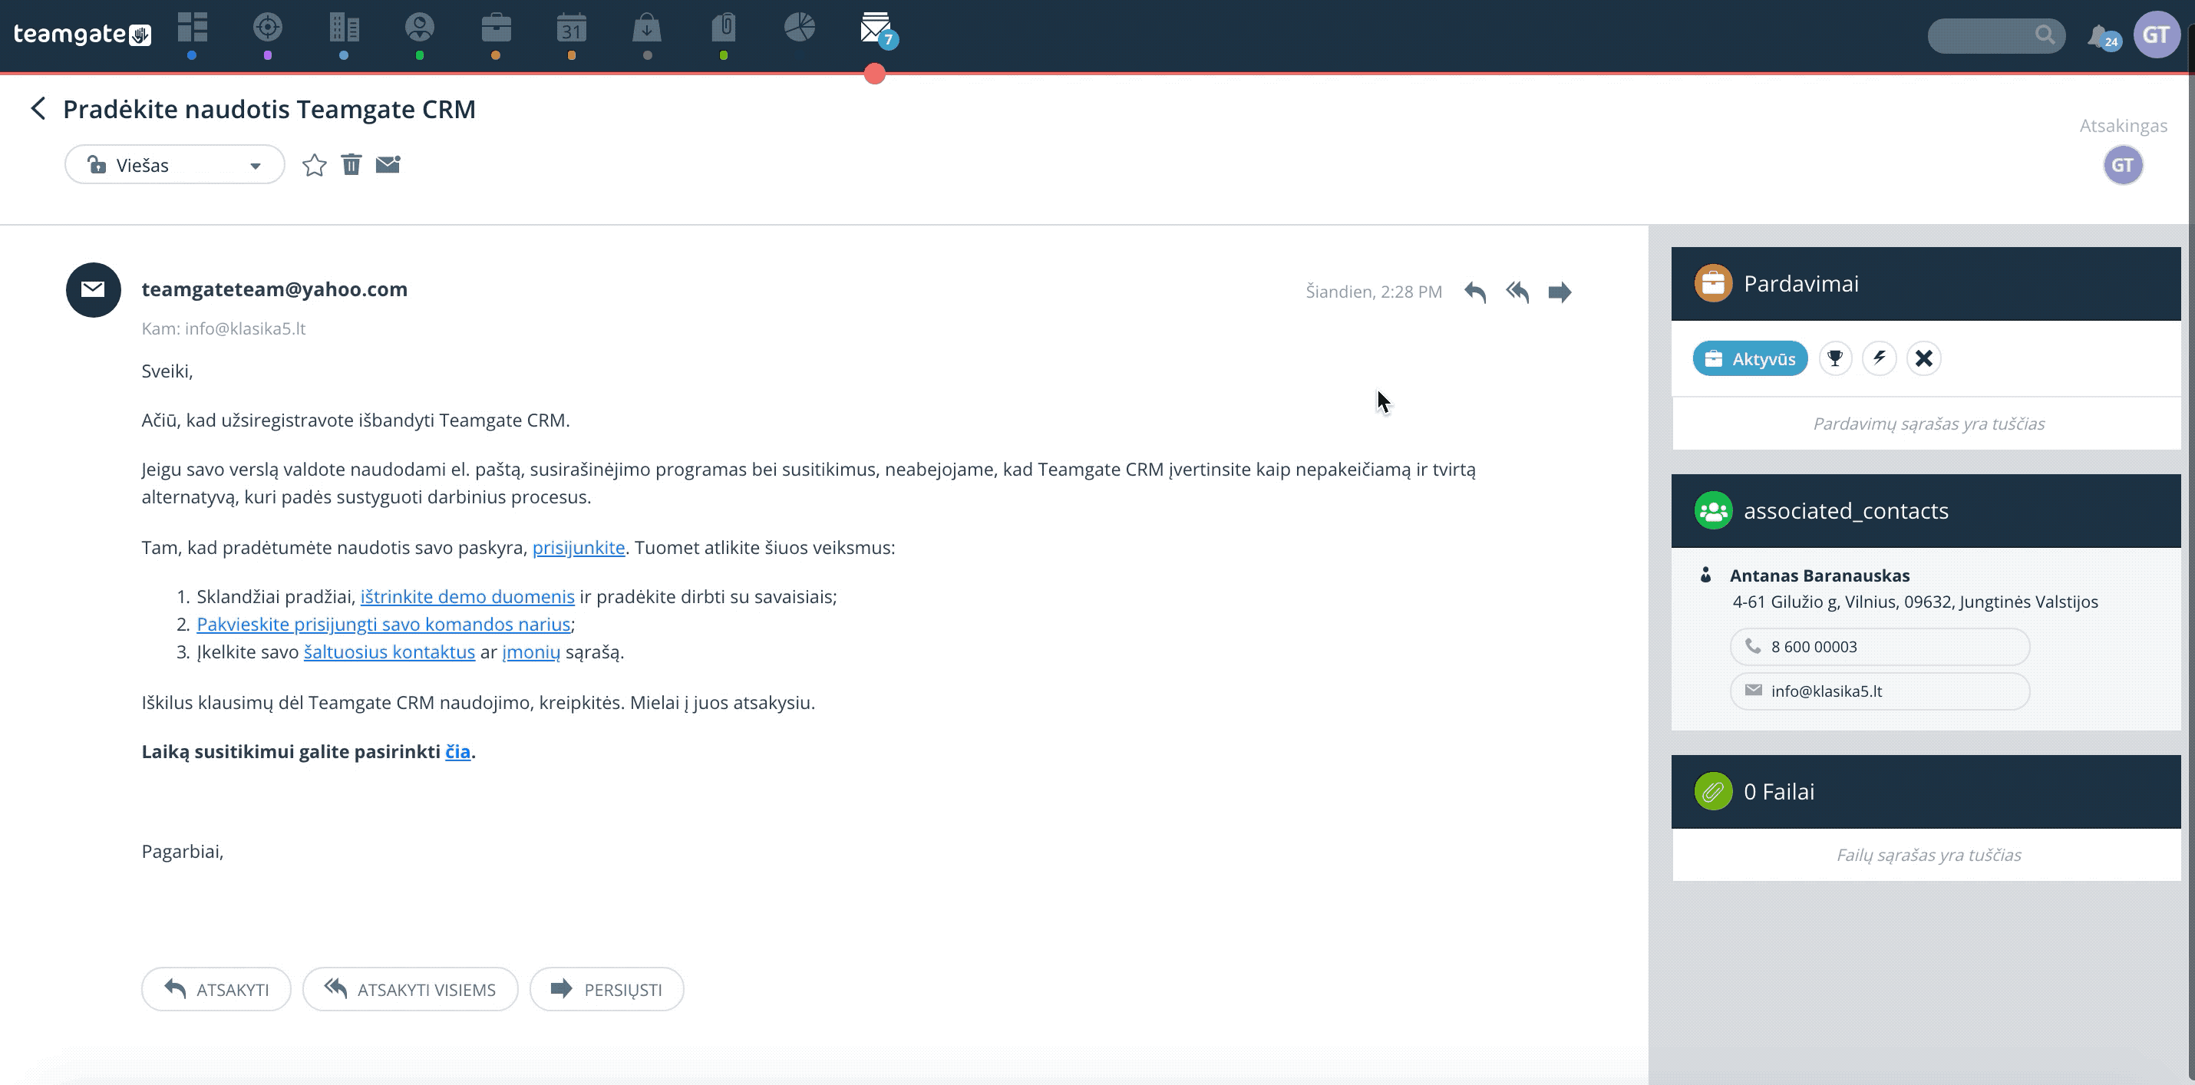Viewport: 2195px width, 1085px height.
Task: Open the įmonių link
Action: [x=532, y=652]
